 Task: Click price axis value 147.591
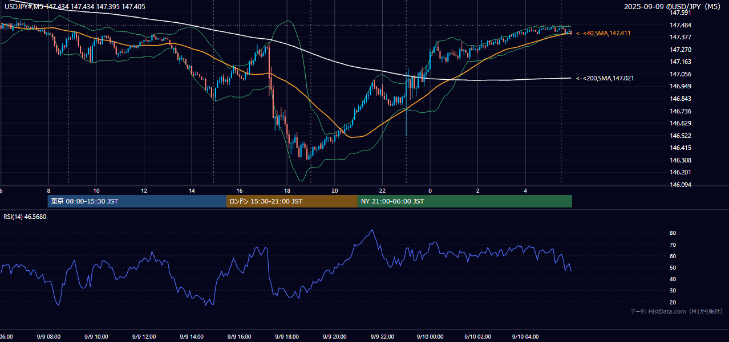pyautogui.click(x=681, y=13)
